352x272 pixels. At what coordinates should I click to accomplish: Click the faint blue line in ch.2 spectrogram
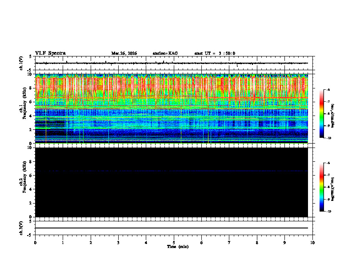pos(171,171)
